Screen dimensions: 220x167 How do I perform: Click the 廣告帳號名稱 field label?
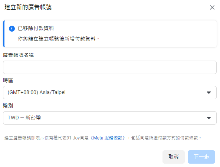coord(19,55)
